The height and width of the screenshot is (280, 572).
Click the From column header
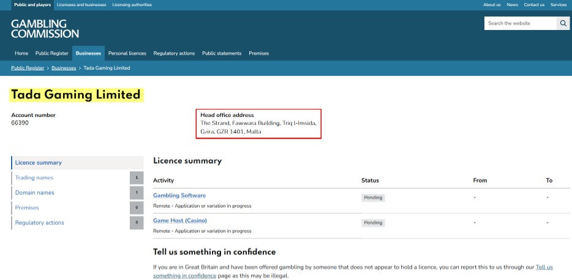(480, 180)
